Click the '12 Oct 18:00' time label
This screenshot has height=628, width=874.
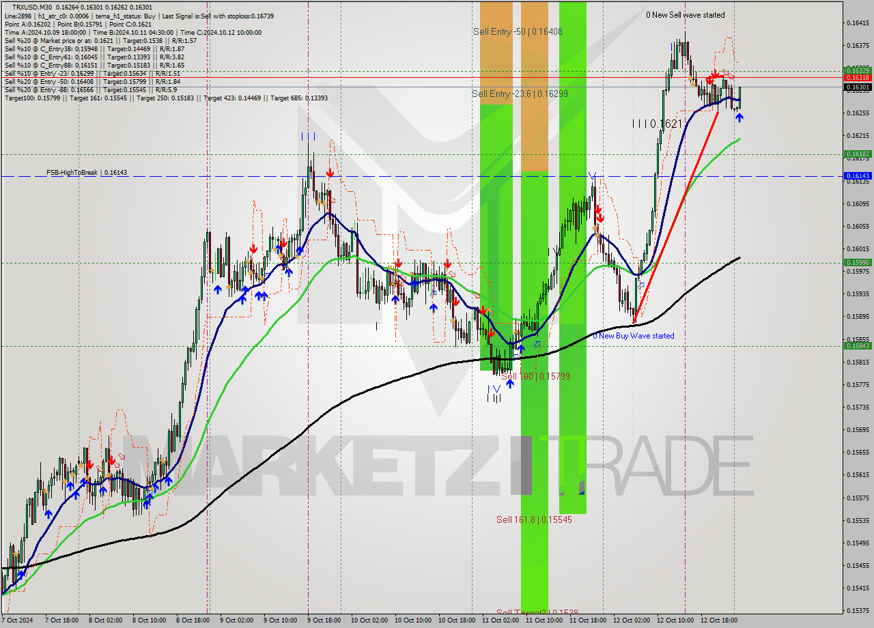click(x=718, y=620)
